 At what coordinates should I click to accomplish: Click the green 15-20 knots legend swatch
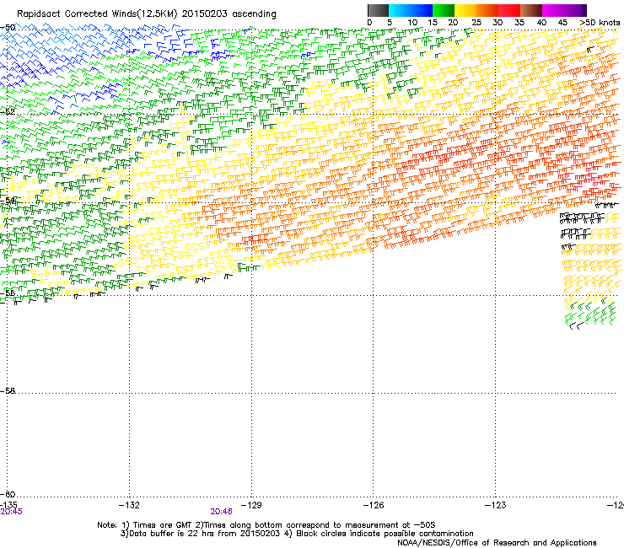coord(444,10)
